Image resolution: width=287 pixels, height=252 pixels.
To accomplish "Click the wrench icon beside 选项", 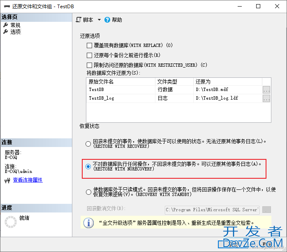I will (6, 32).
